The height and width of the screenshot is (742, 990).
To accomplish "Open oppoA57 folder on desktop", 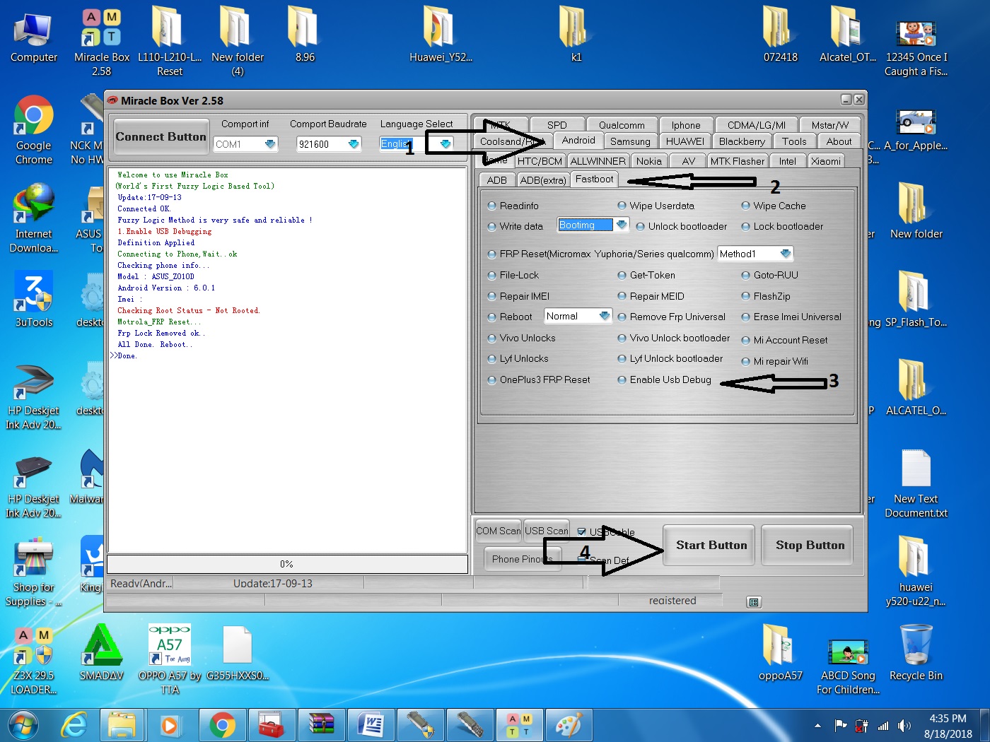I will 780,654.
